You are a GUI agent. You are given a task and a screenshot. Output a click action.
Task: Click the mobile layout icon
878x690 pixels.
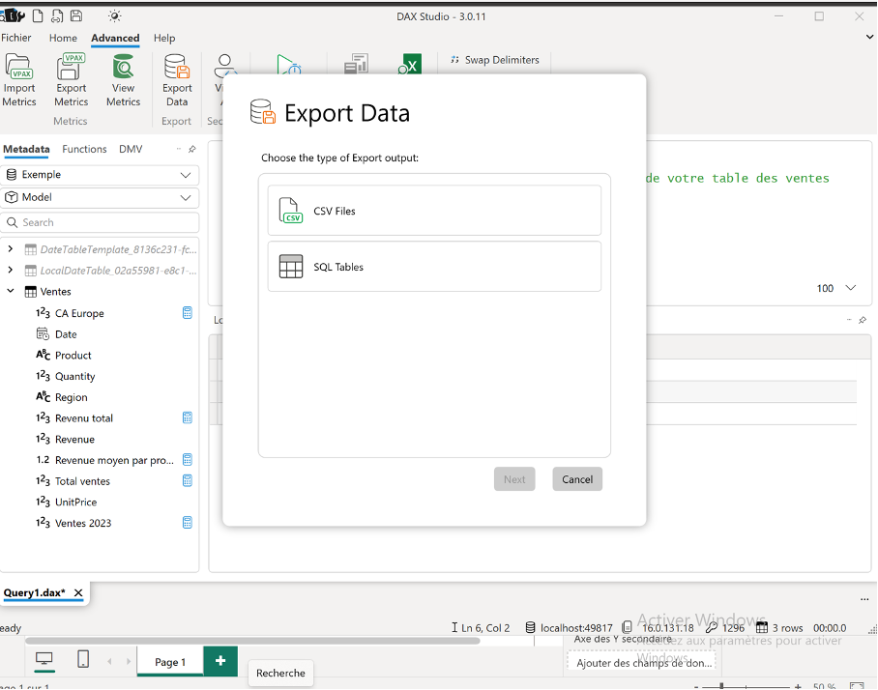pyautogui.click(x=83, y=659)
